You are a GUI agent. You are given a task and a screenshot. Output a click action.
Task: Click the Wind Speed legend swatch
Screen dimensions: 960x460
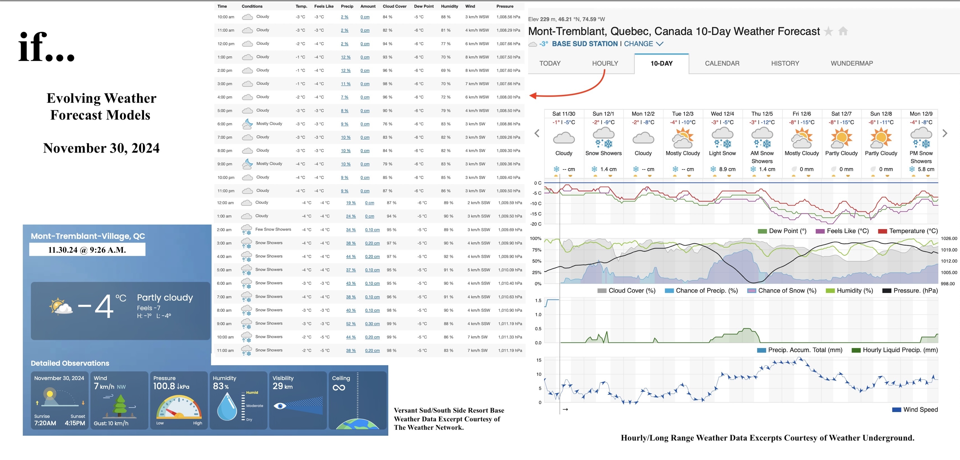[896, 410]
